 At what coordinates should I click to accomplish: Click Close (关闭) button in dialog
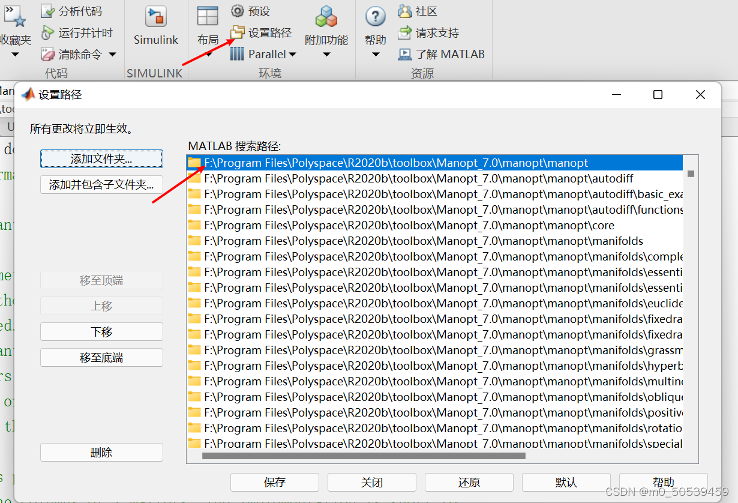point(372,483)
